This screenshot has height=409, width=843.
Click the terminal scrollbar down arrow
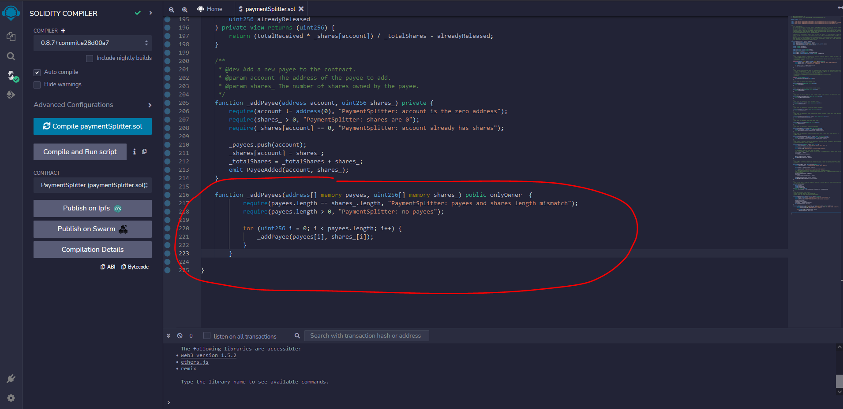839,391
